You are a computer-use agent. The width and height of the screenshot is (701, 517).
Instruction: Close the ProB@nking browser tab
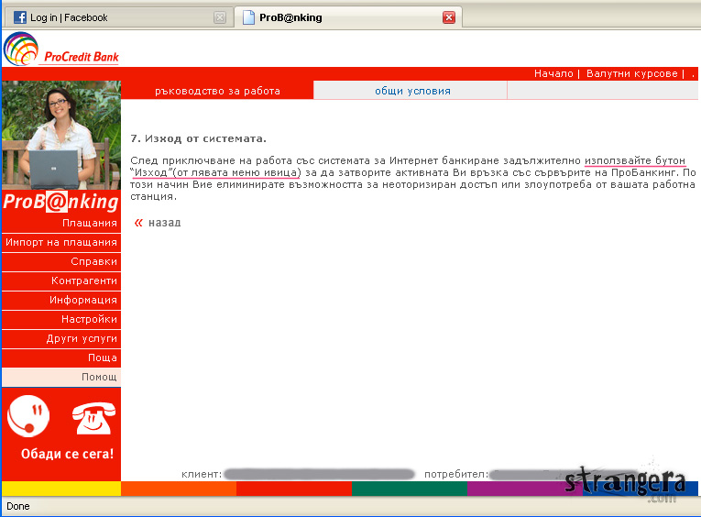[449, 17]
